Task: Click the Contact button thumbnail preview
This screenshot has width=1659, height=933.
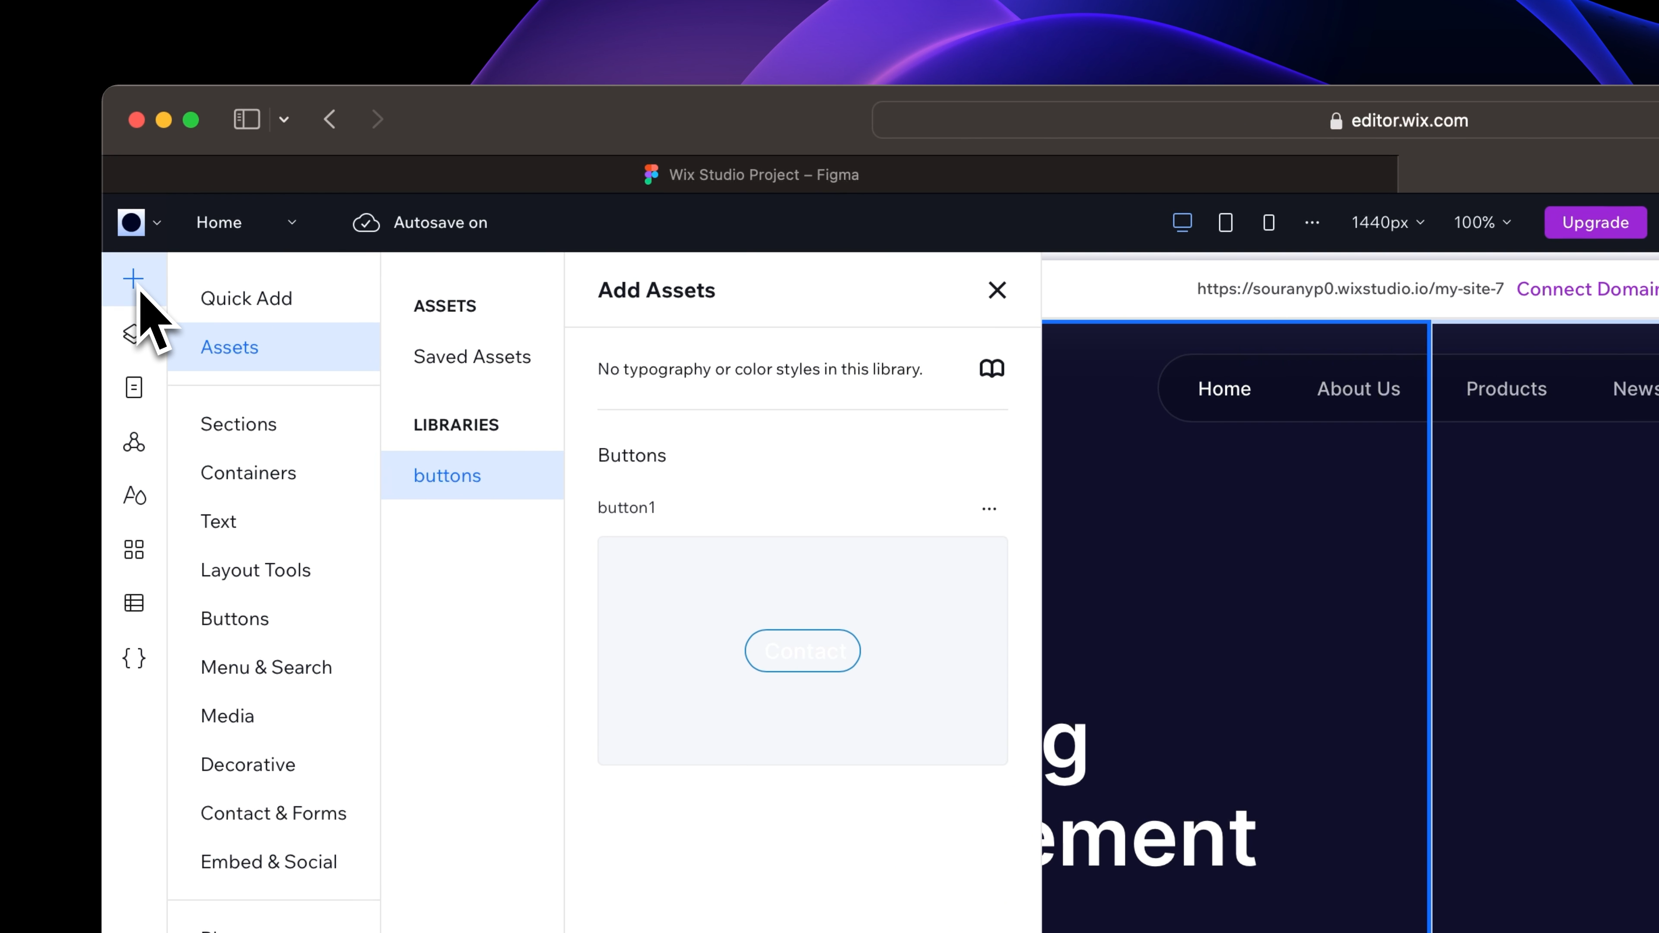Action: pos(802,651)
